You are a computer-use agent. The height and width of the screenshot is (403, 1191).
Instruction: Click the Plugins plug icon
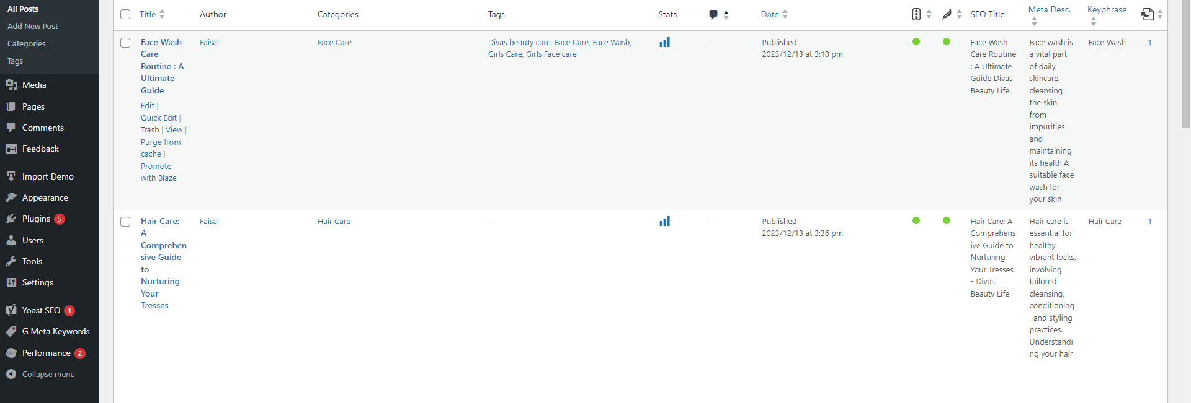[11, 219]
